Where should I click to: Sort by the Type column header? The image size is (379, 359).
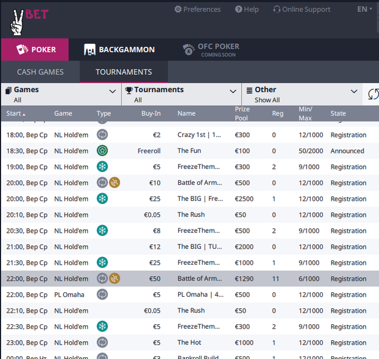[104, 113]
